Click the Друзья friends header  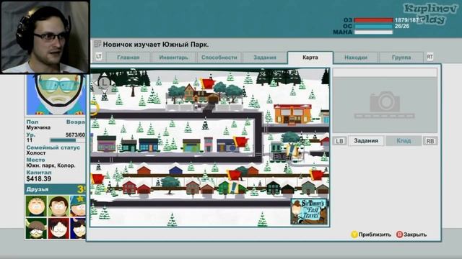point(55,189)
